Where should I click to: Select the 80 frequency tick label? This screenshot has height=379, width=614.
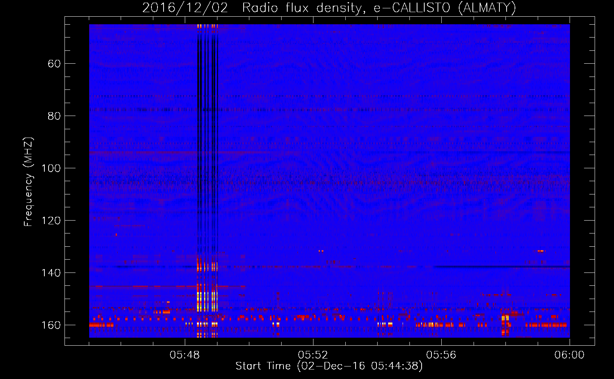click(54, 116)
